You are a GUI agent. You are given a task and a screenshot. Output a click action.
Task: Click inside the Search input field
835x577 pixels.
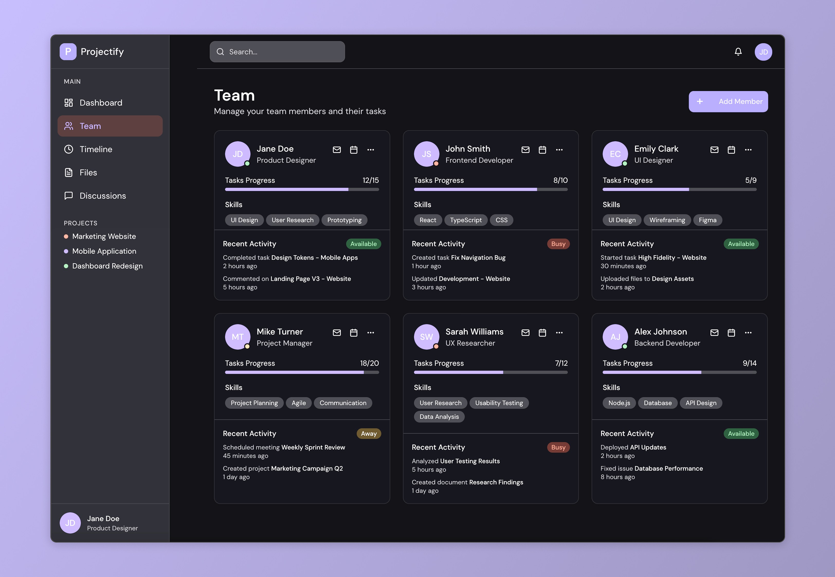282,52
